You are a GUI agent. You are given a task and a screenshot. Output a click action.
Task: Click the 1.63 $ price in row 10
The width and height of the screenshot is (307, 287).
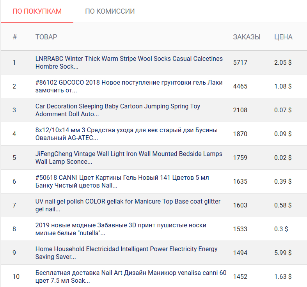pyautogui.click(x=283, y=276)
